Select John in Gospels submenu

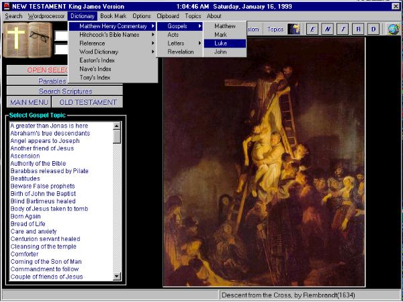225,52
